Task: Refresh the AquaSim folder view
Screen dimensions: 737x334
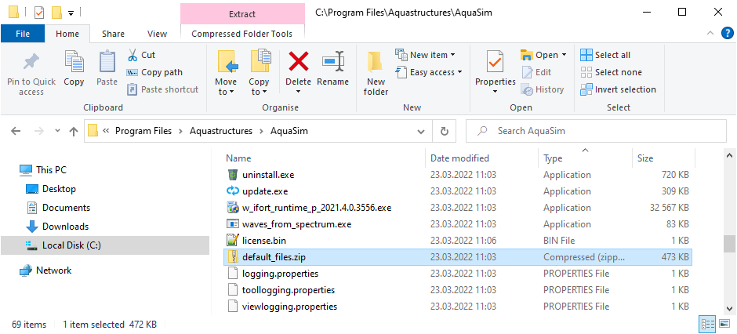Action: pyautogui.click(x=445, y=131)
